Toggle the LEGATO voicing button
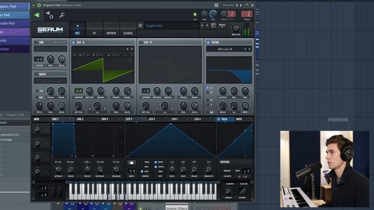Image resolution: width=374 pixels, height=210 pixels. 227,176
